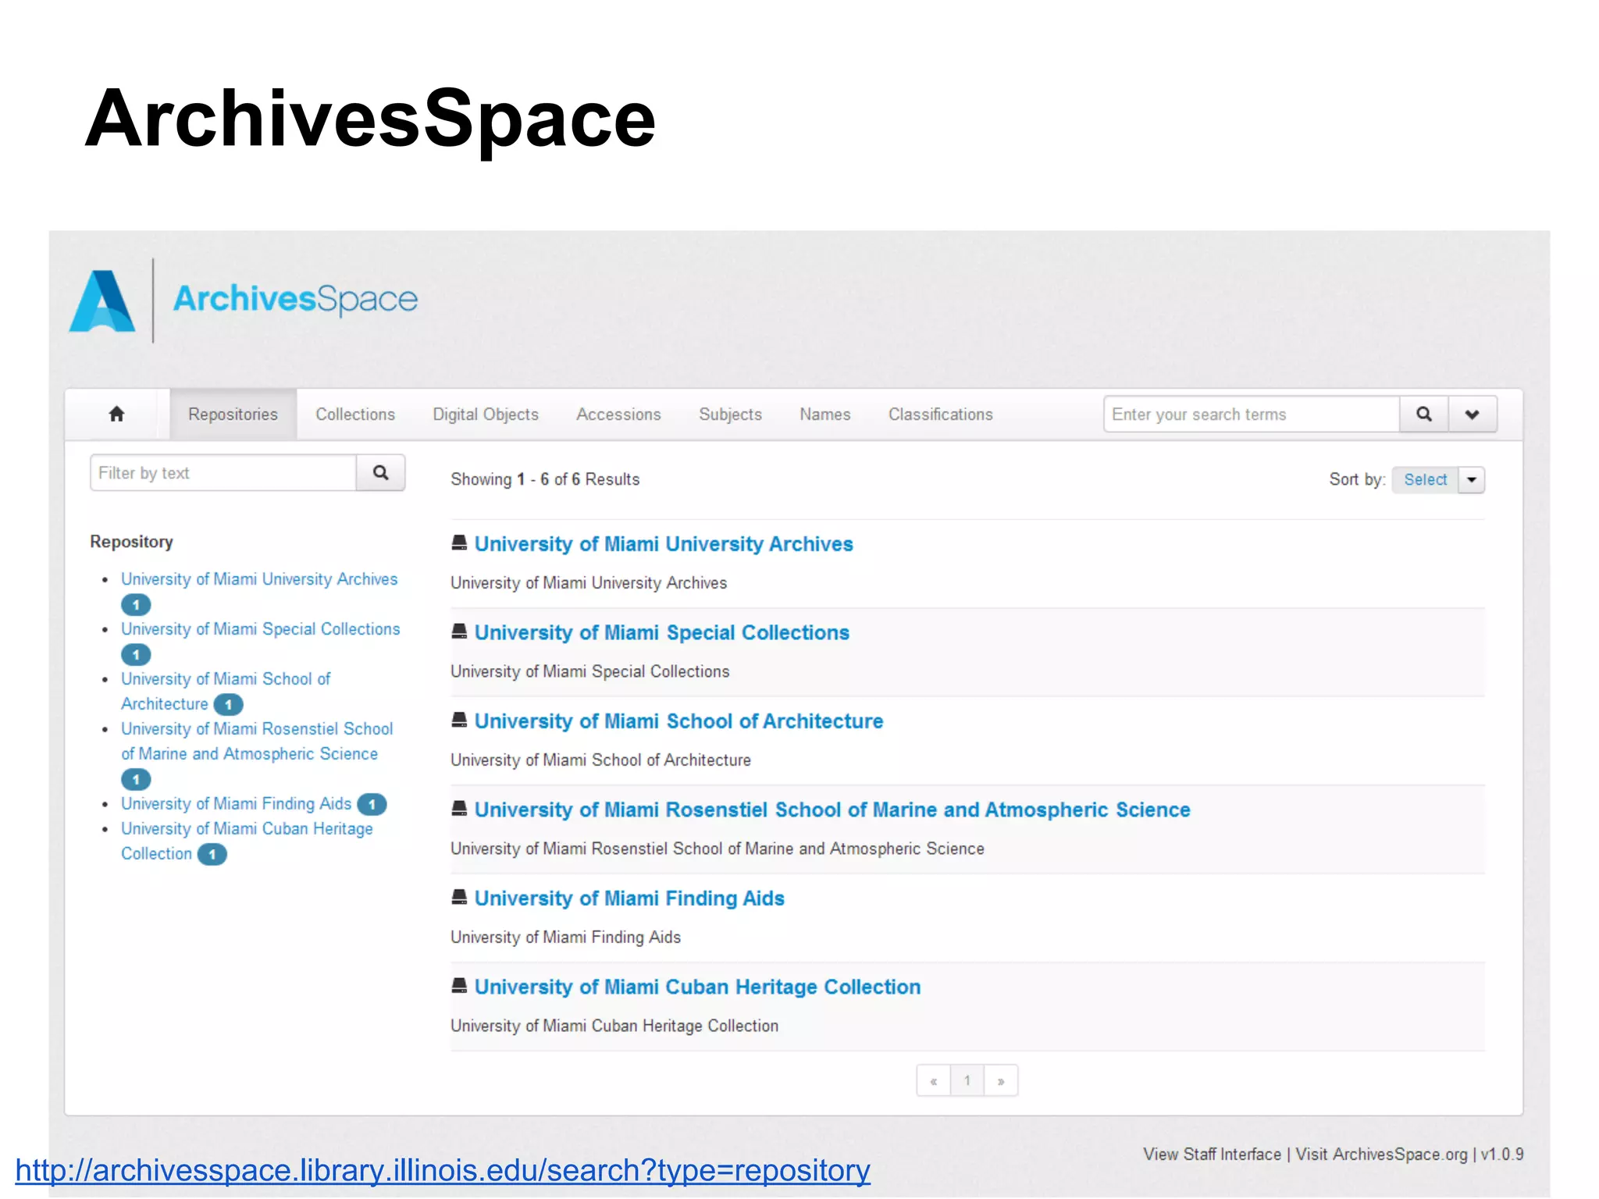Click count badge next to Cuban Heritage Collection facet
1599x1199 pixels.
pos(212,854)
